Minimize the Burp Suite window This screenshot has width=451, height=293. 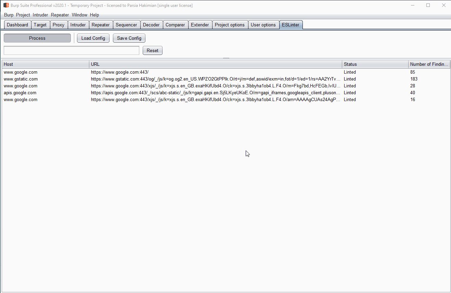pos(412,5)
